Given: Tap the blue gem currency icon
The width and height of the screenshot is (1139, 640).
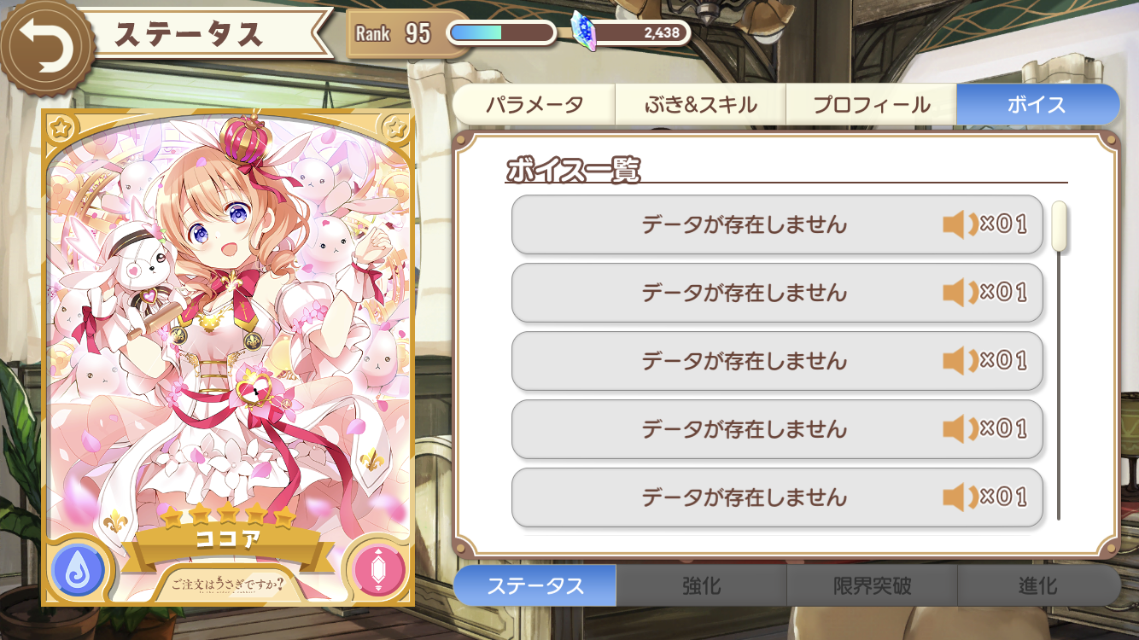Looking at the screenshot, I should tap(584, 33).
